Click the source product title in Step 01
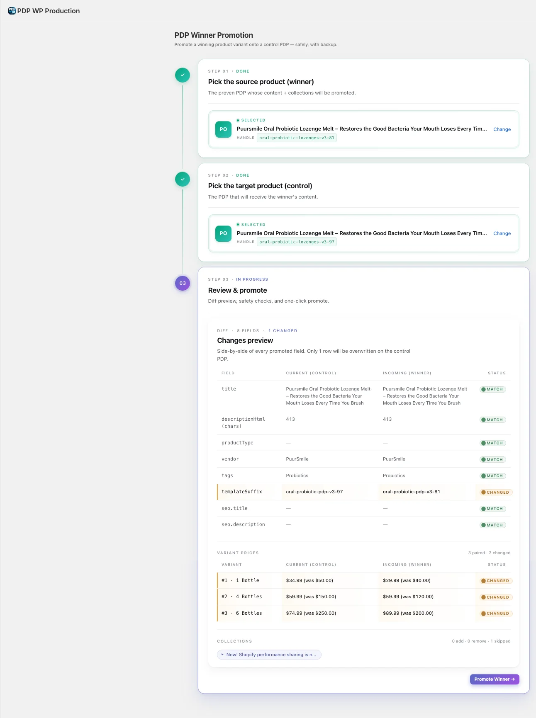The height and width of the screenshot is (718, 536). tap(362, 129)
